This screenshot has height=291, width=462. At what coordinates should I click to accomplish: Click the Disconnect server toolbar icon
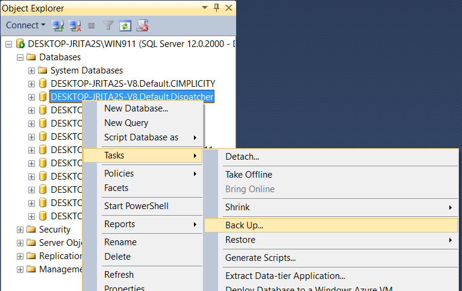tap(75, 26)
